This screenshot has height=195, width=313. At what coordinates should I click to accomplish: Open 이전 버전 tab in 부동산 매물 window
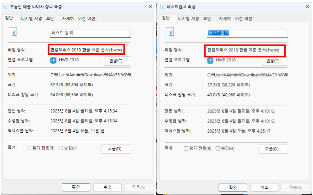click(x=87, y=19)
